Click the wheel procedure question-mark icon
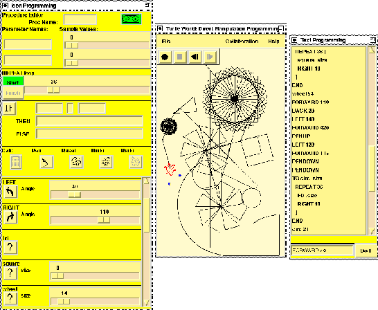The image size is (378, 310). click(x=10, y=298)
